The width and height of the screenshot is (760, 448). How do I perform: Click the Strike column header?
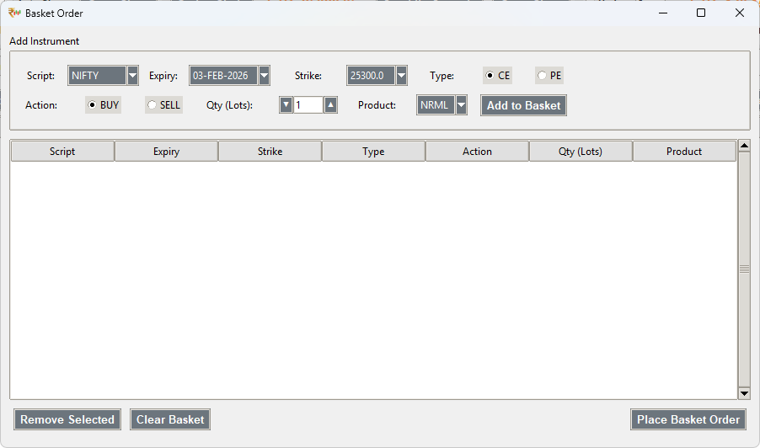coord(270,151)
